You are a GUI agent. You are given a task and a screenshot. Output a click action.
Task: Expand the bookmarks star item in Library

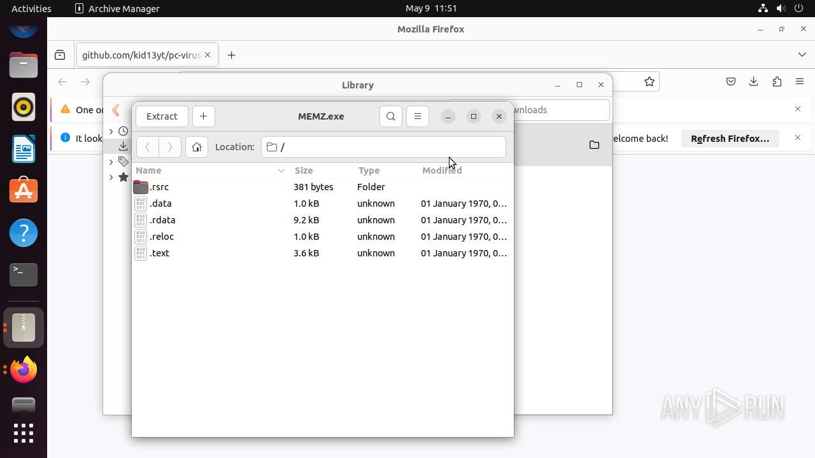111,177
